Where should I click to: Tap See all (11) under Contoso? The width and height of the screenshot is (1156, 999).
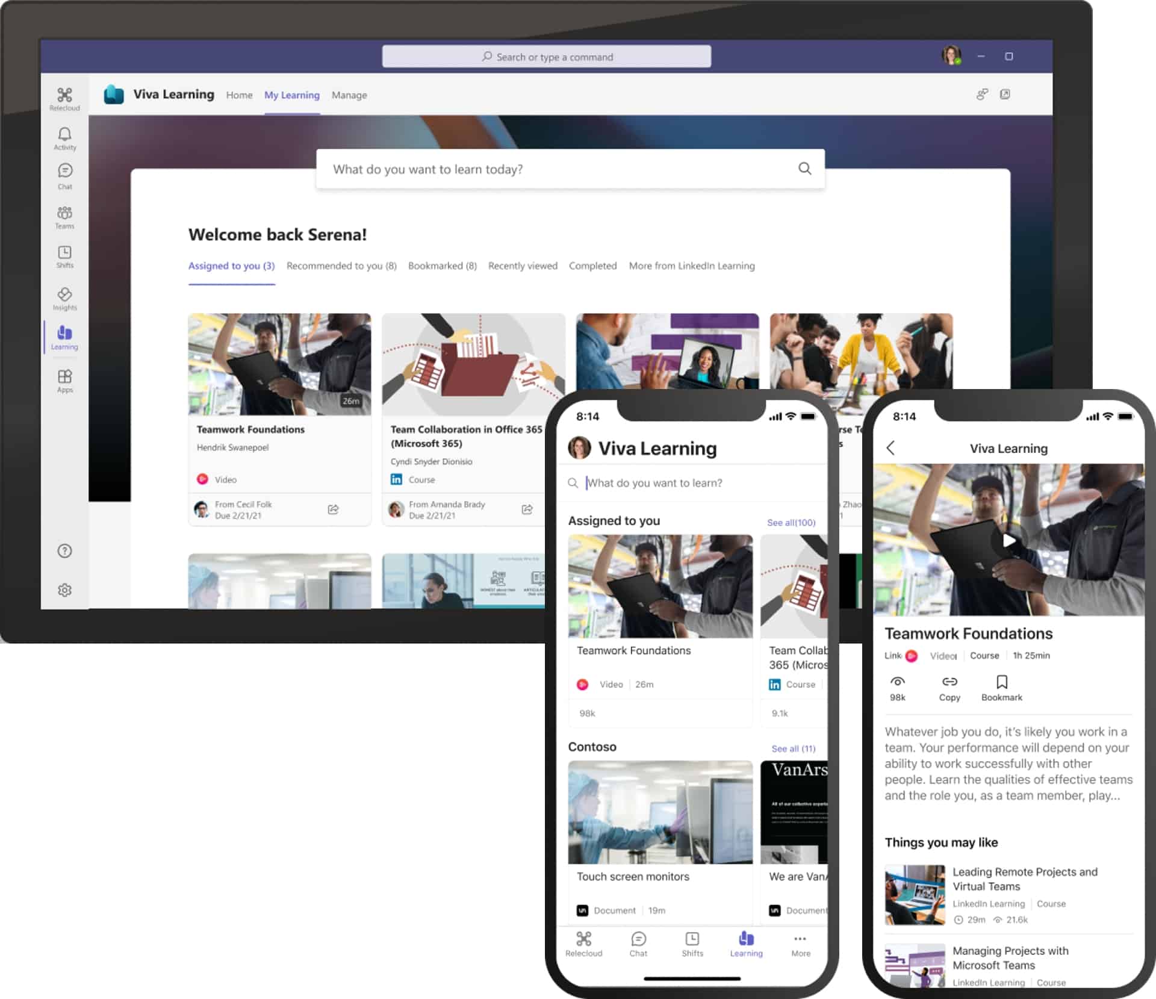click(x=793, y=748)
